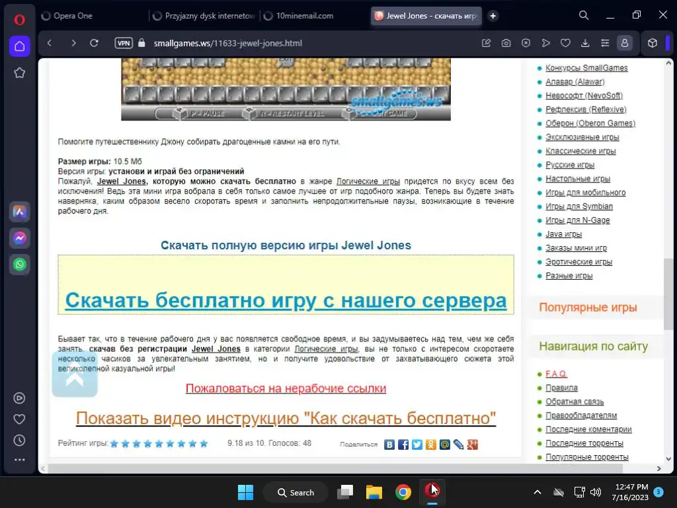Click the vertical page scrollbar thumb

pos(668,294)
